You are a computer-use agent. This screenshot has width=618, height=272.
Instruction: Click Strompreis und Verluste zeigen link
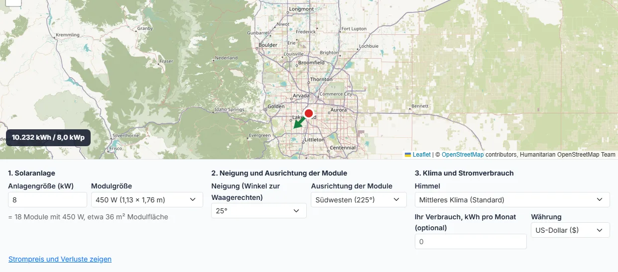60,259
